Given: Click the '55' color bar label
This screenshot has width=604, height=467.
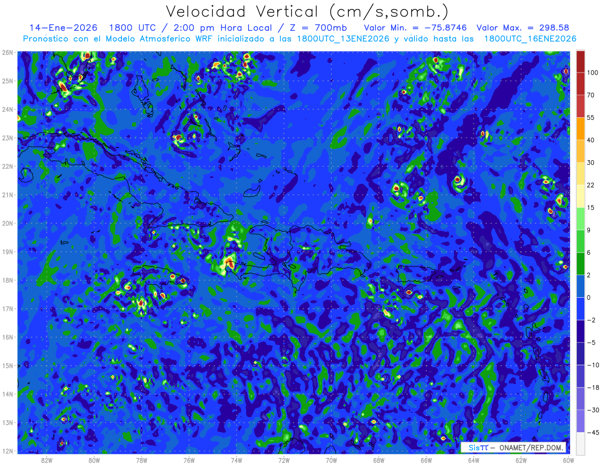Looking at the screenshot, I should (590, 117).
